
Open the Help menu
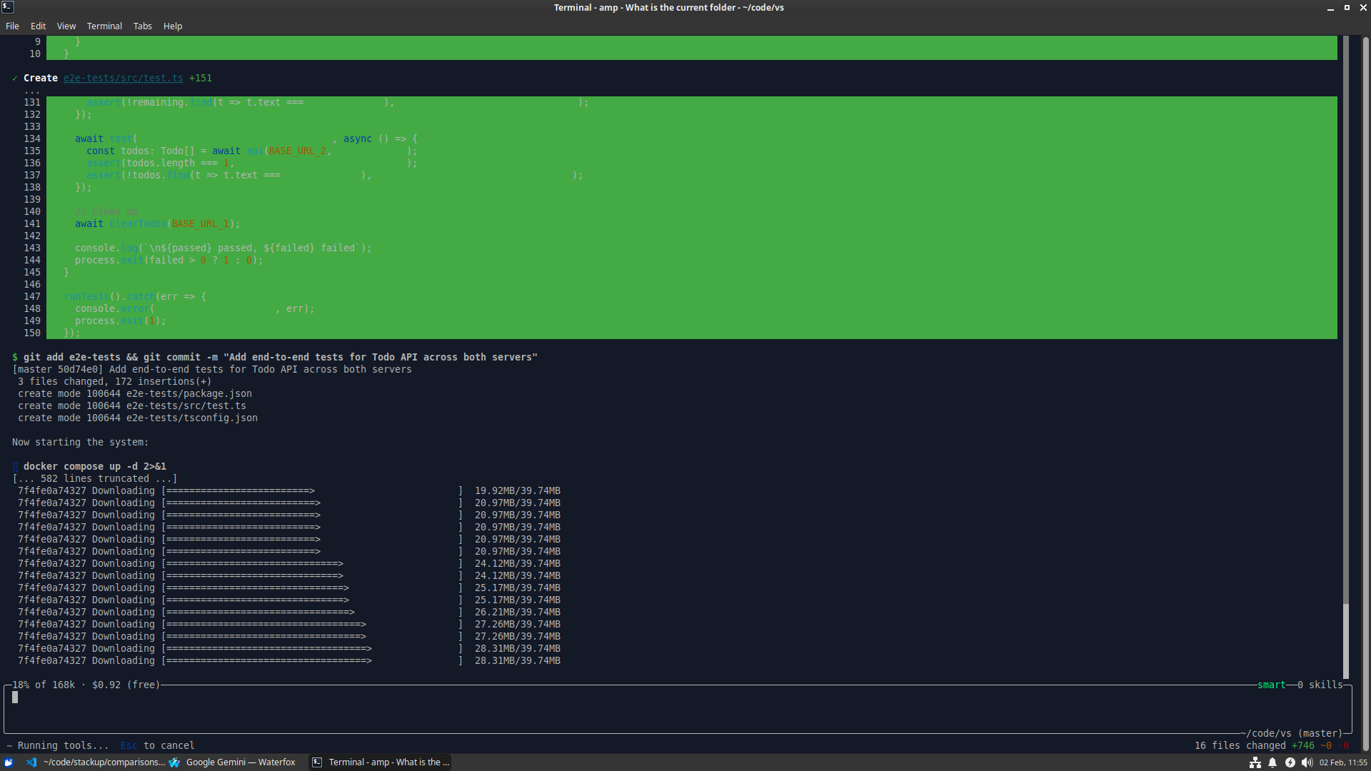click(172, 26)
